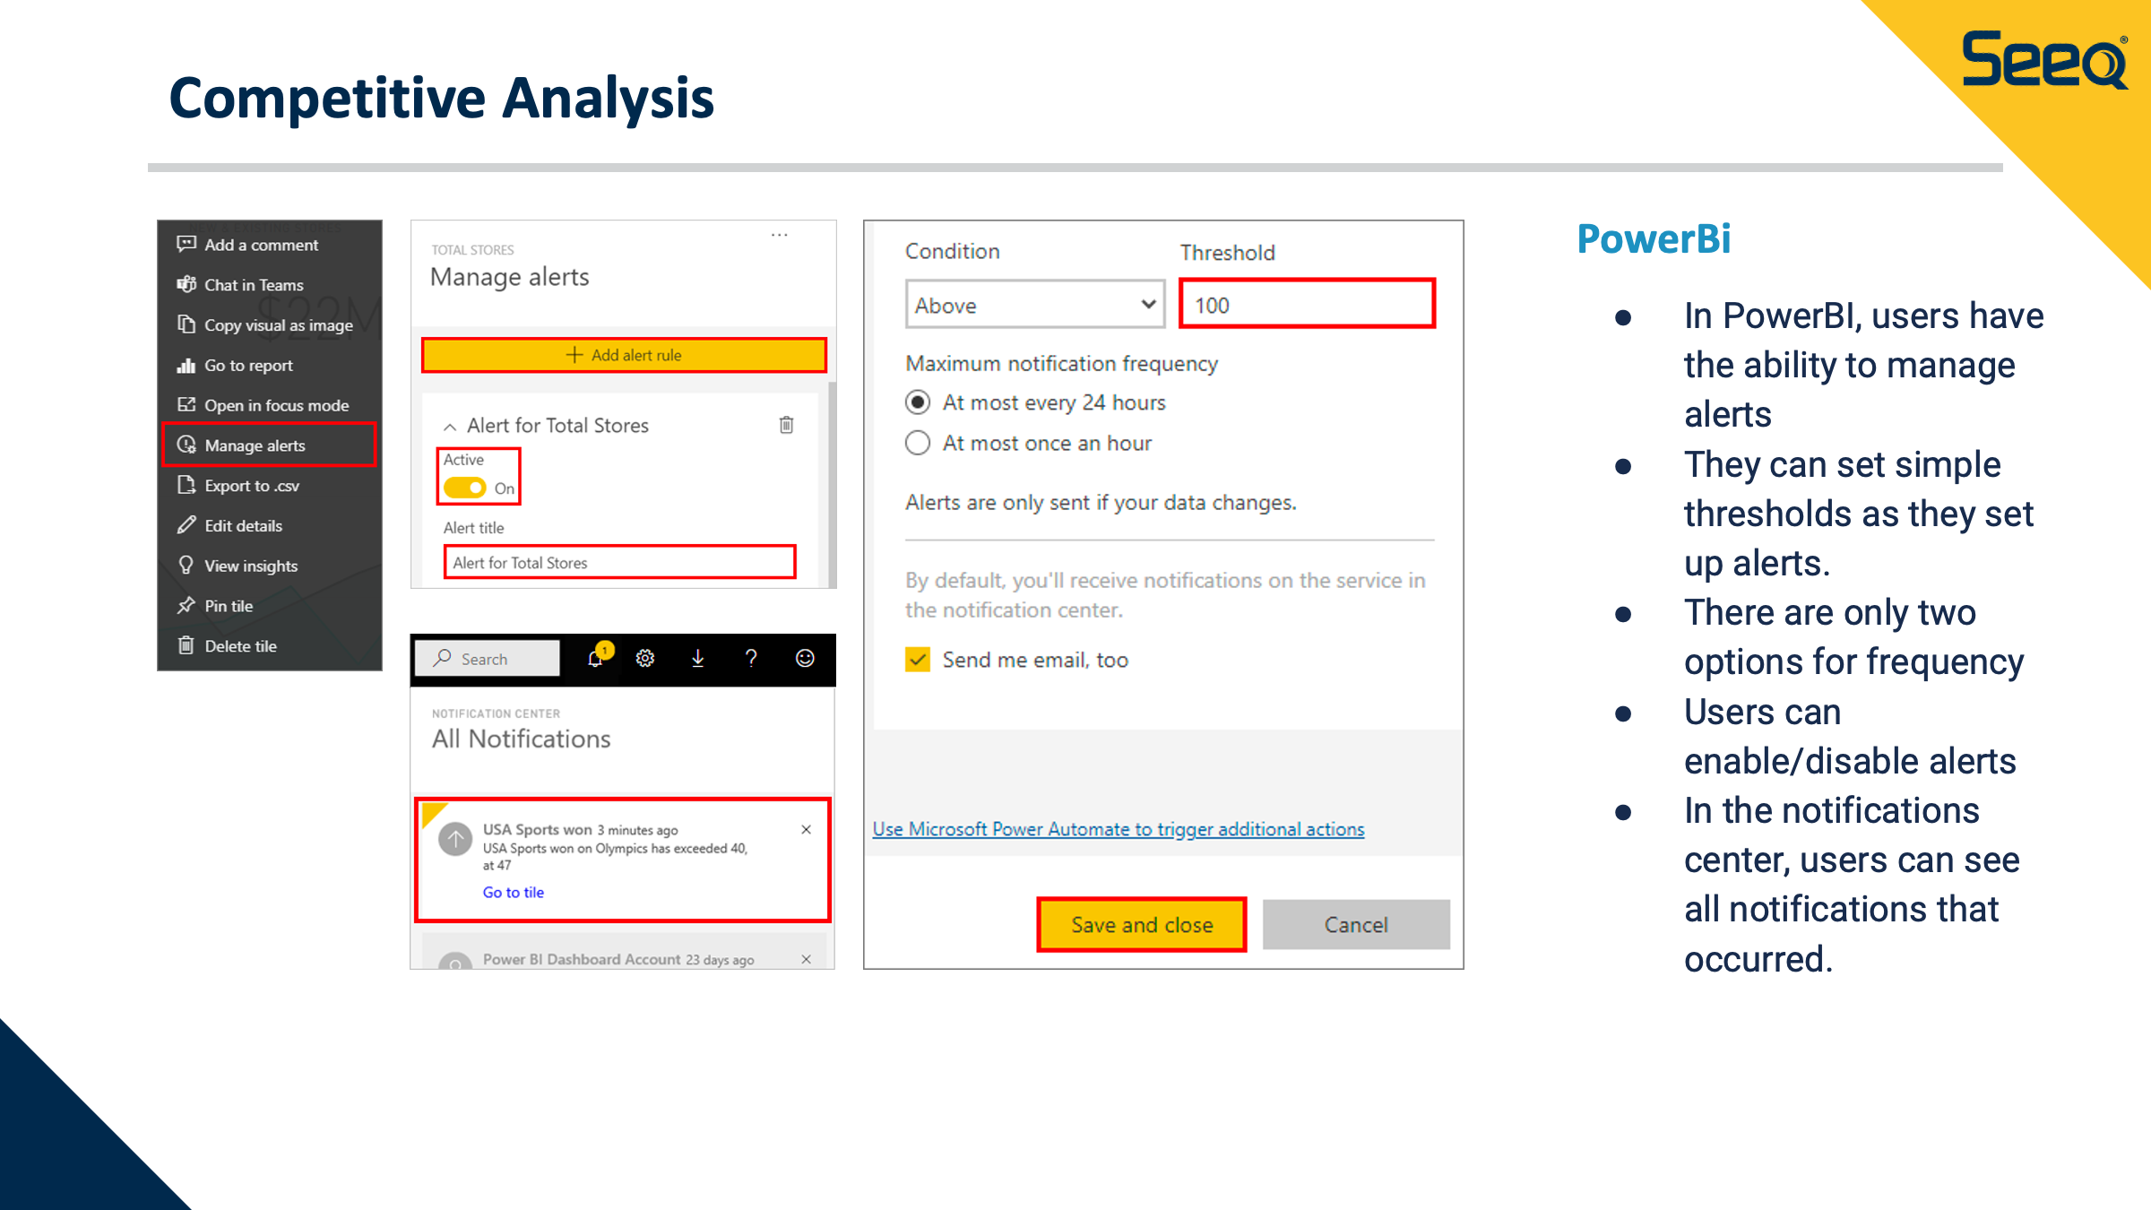The width and height of the screenshot is (2151, 1210).
Task: Open the settings gear icon
Action: 645,659
